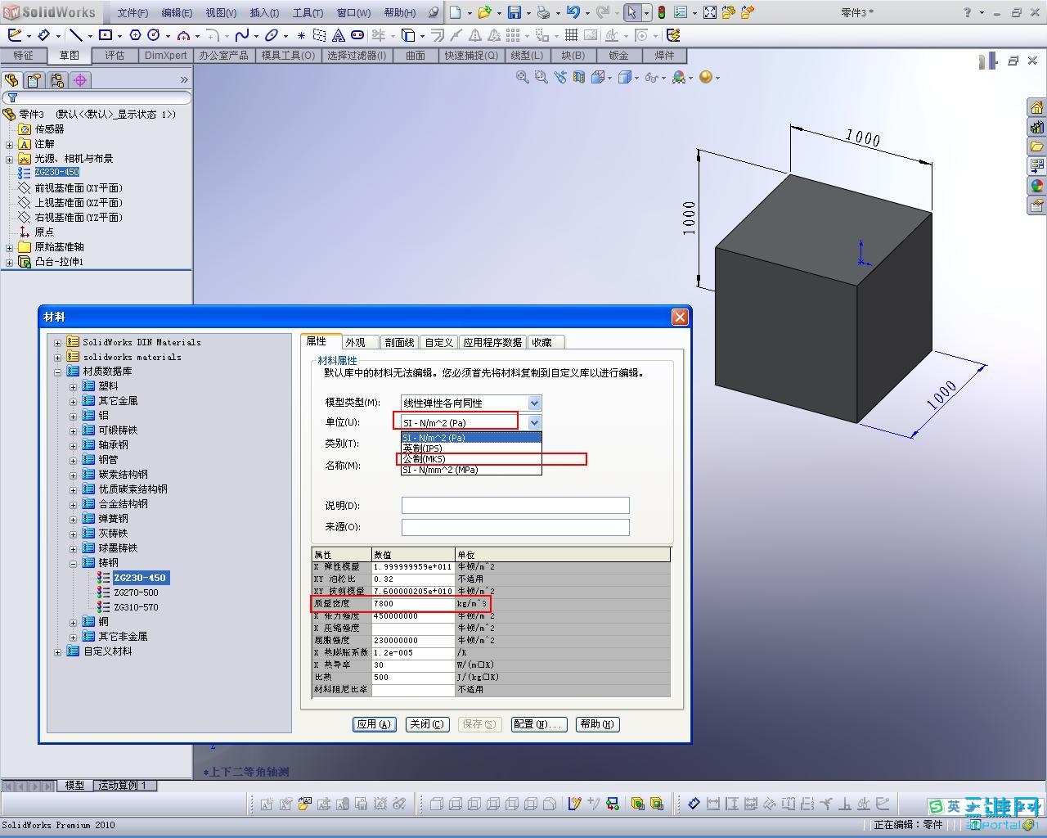
Task: Open the File Explorer task pane icon
Action: (x=1037, y=147)
